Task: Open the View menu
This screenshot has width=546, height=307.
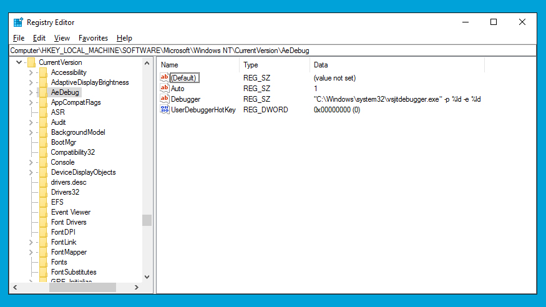Action: [x=62, y=38]
